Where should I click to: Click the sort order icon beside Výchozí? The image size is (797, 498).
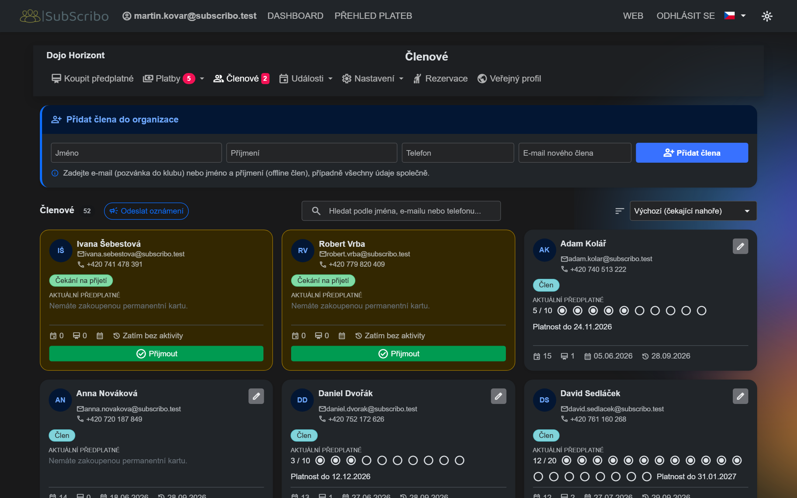coord(620,211)
